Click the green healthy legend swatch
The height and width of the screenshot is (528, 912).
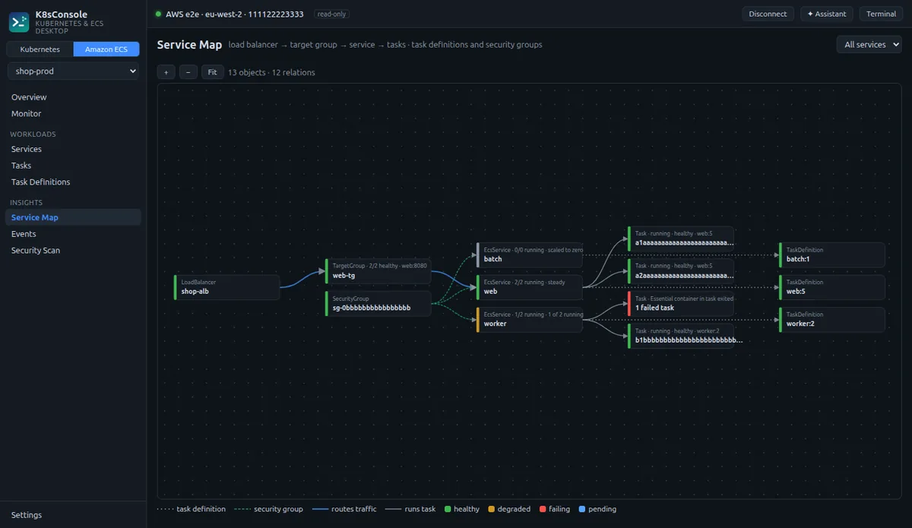tap(448, 509)
